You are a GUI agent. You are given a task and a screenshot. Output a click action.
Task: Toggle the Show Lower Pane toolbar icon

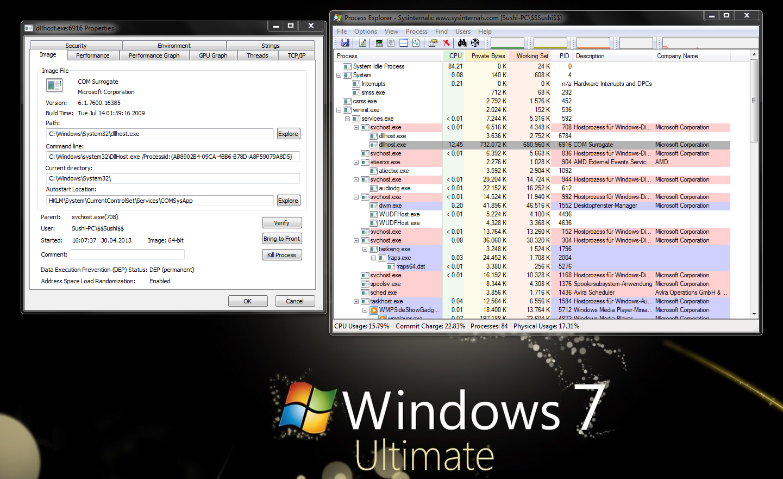click(x=404, y=43)
